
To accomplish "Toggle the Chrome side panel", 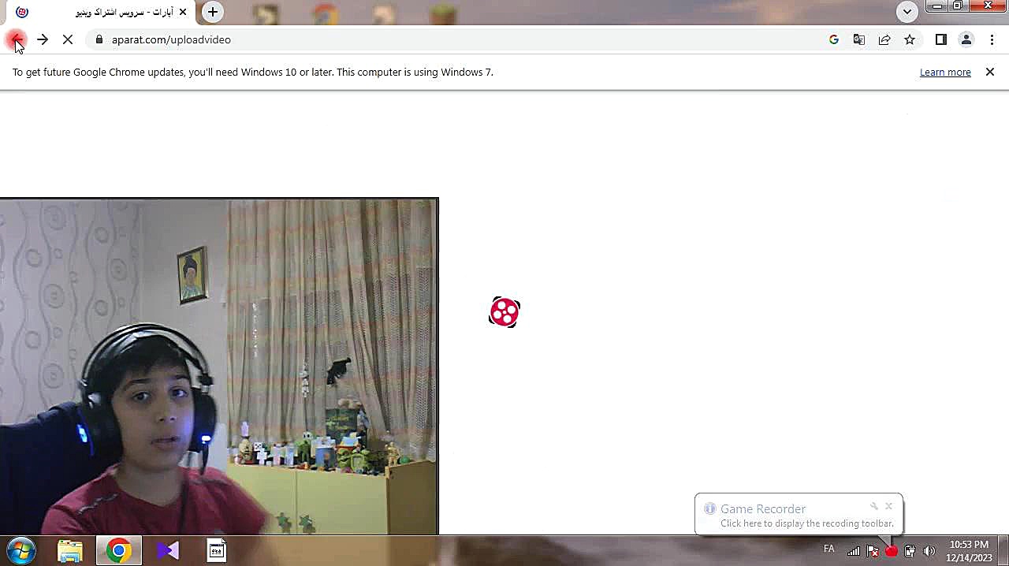I will [941, 39].
